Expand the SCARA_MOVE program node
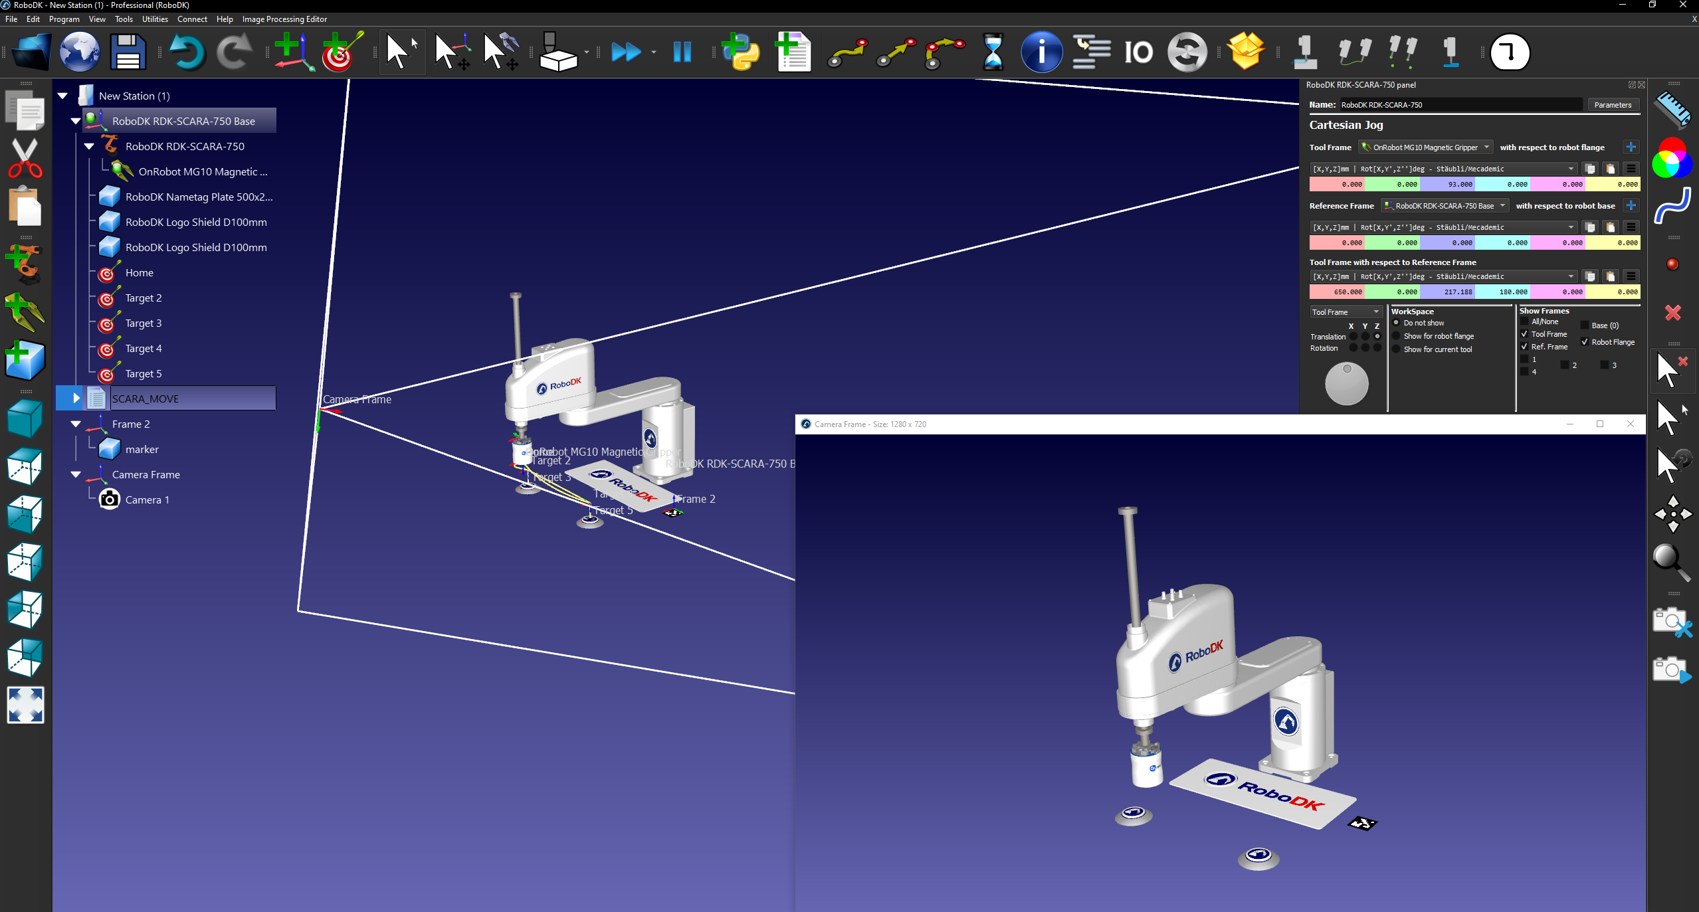Image resolution: width=1699 pixels, height=912 pixels. (76, 399)
